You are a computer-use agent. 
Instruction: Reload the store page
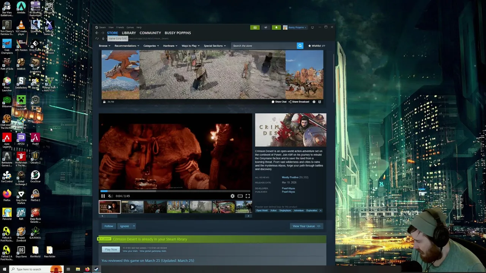click(x=97, y=39)
